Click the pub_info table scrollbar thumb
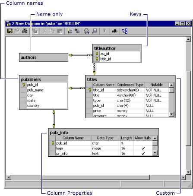 pos(155,143)
